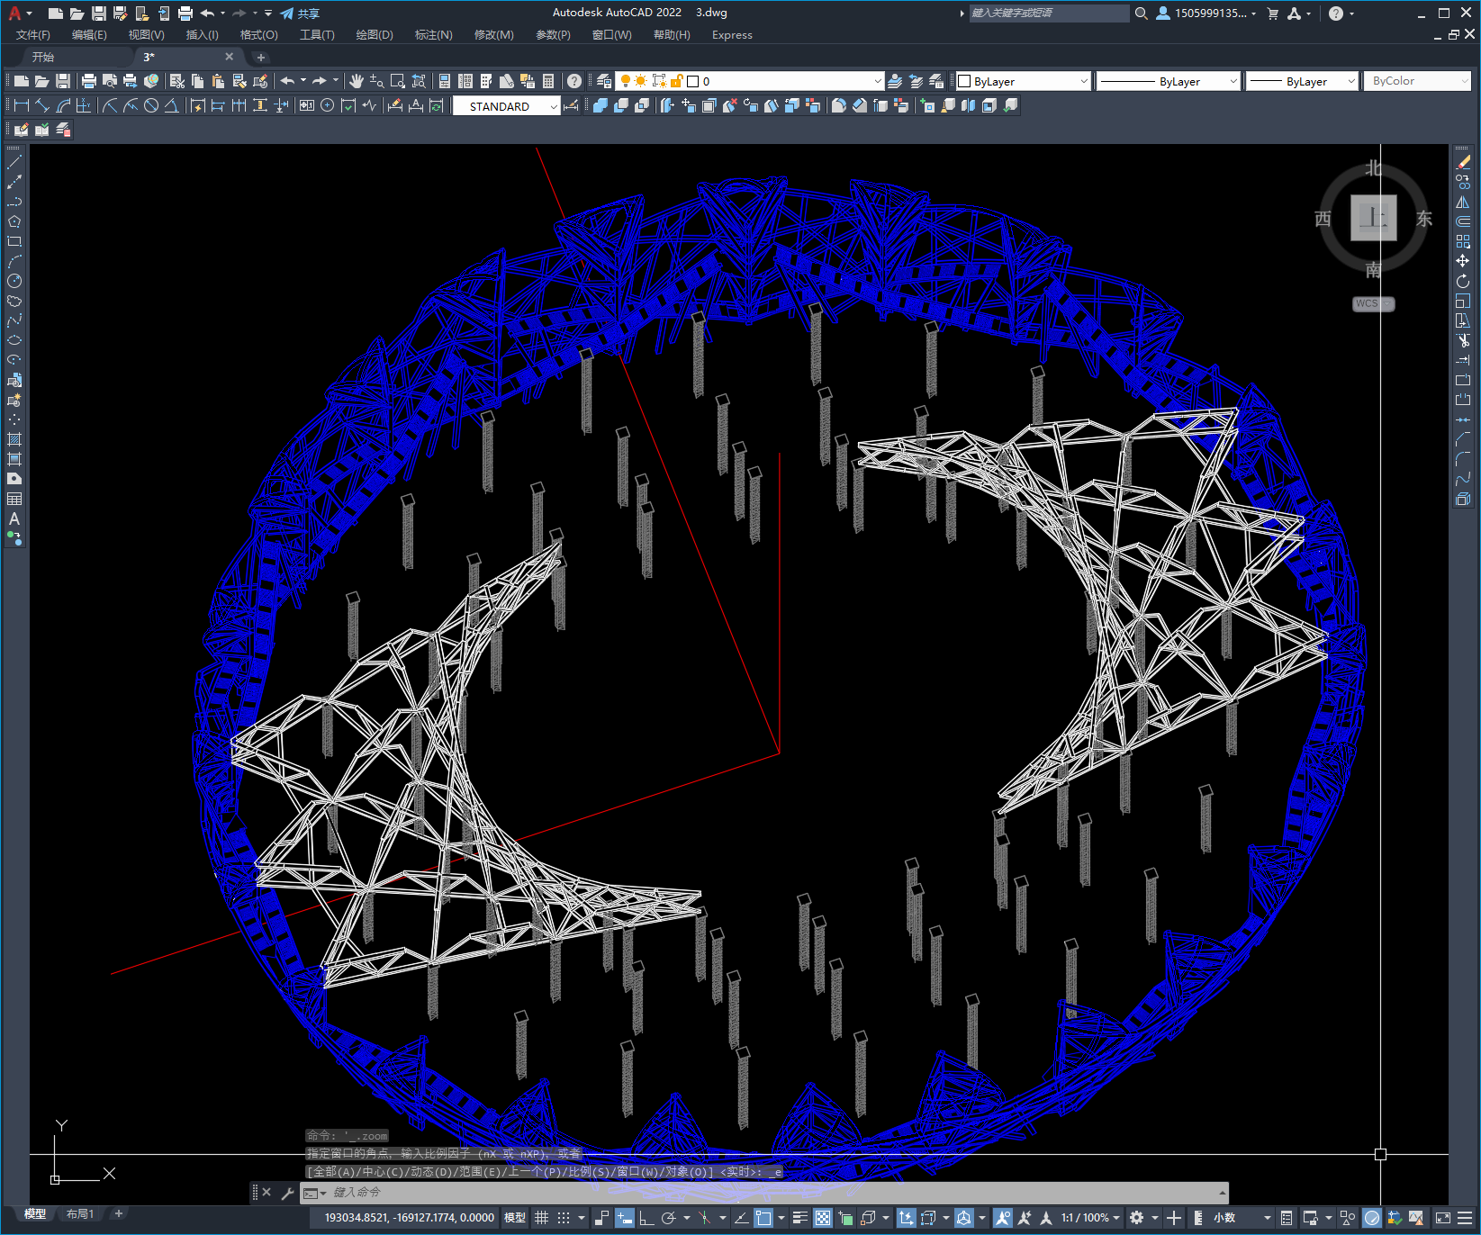Expand the undo history dropdown arrow
Screen dimensions: 1481x1235
(x=303, y=81)
